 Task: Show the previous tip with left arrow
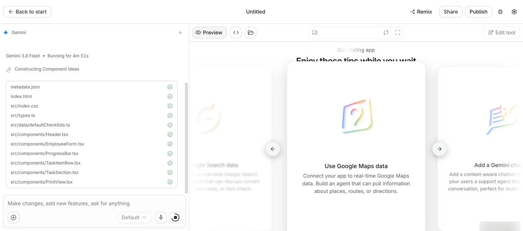pyautogui.click(x=273, y=149)
